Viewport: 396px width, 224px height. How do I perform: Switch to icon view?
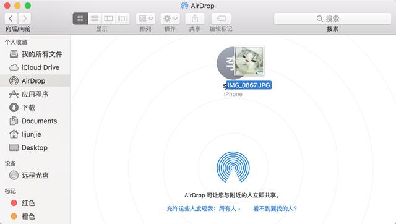click(x=80, y=19)
